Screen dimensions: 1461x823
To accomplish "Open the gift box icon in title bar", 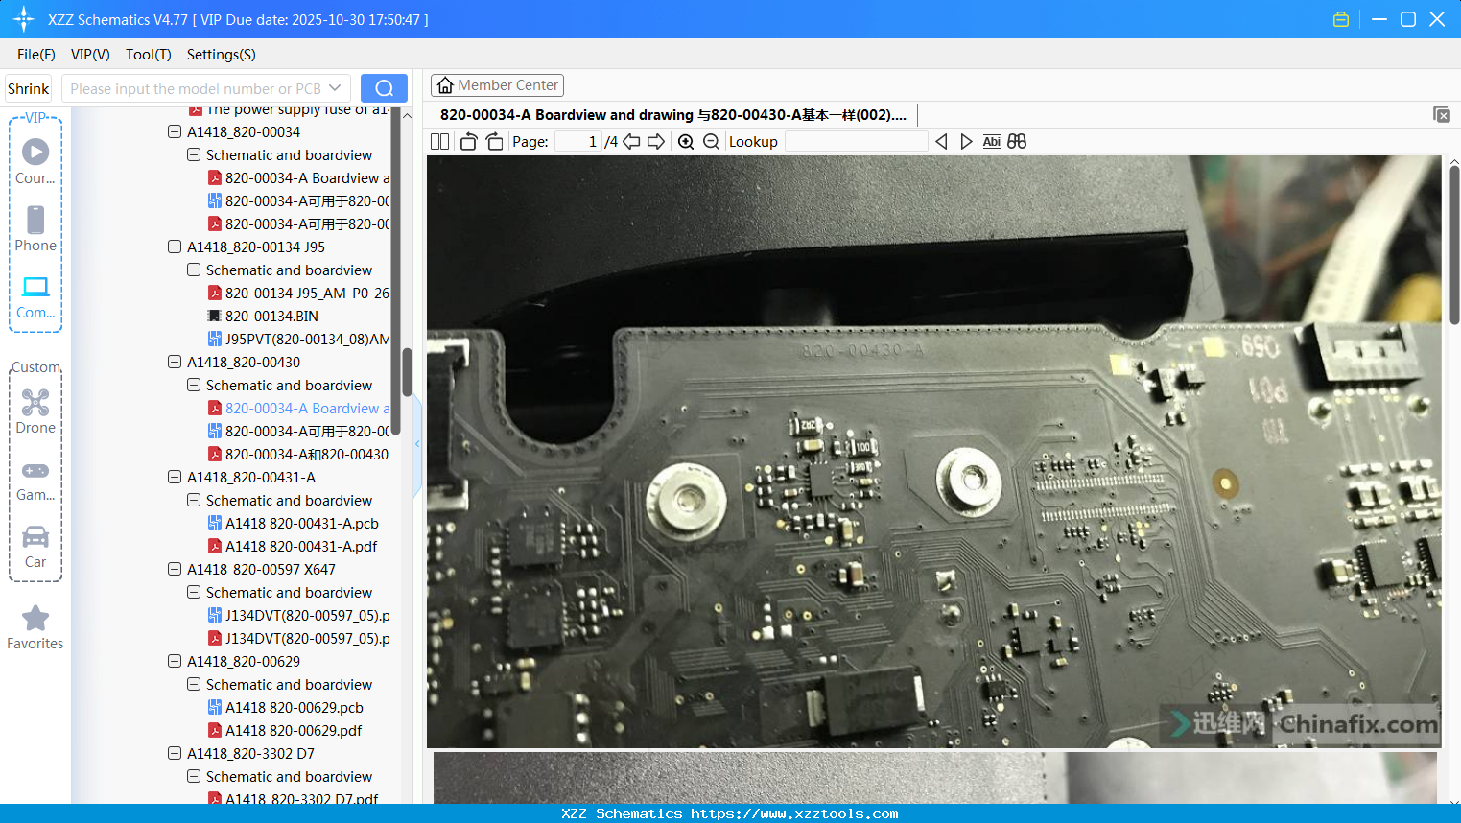I will click(1341, 19).
